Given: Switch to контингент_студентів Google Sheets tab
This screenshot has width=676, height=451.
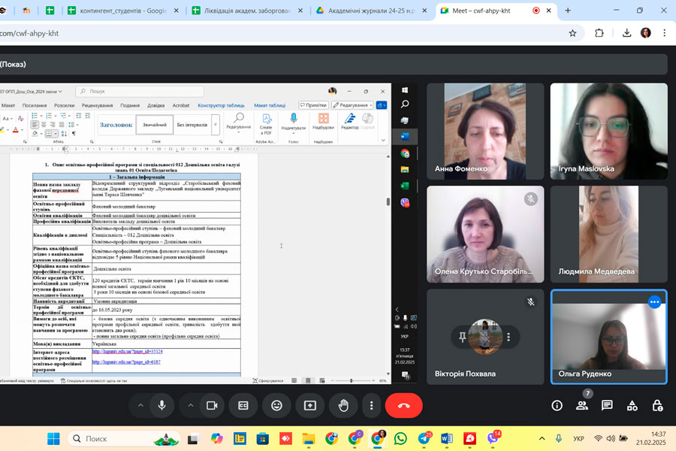Looking at the screenshot, I should pos(123,11).
